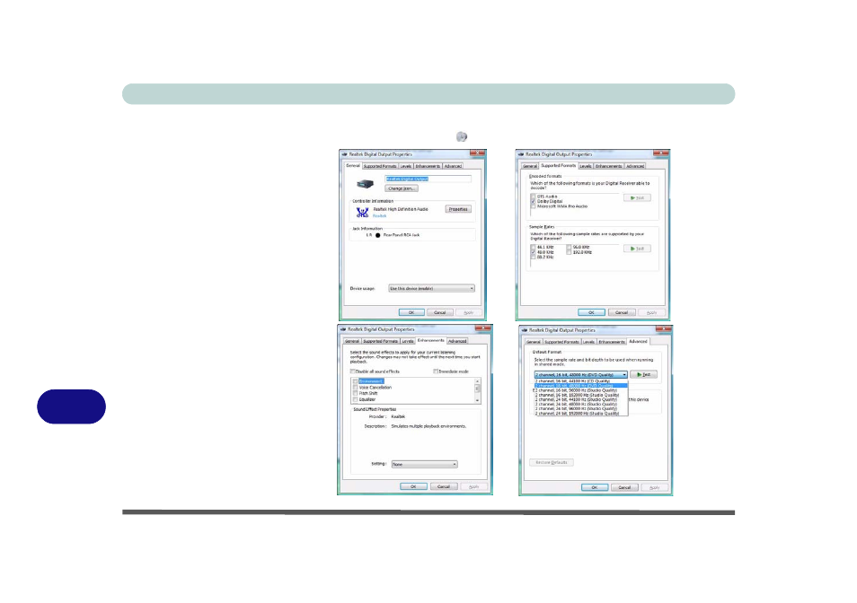Choose 2 channel, 16 bit, 48000 Hz option in list
This screenshot has width=857, height=603.
click(580, 386)
